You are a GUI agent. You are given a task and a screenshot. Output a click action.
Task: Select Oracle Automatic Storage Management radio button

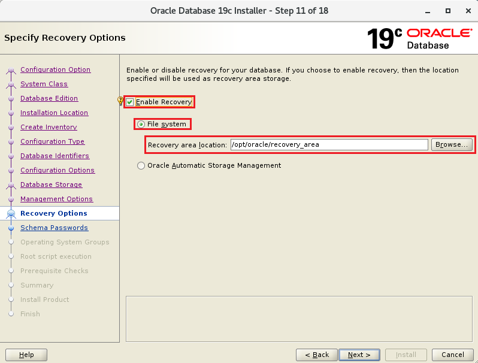141,165
